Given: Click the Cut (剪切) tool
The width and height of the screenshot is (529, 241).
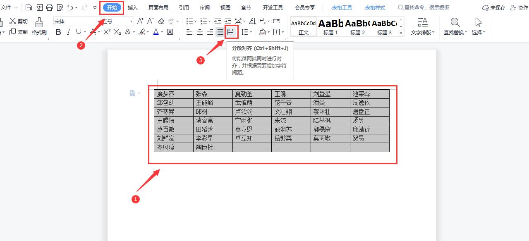Looking at the screenshot, I should [19, 21].
